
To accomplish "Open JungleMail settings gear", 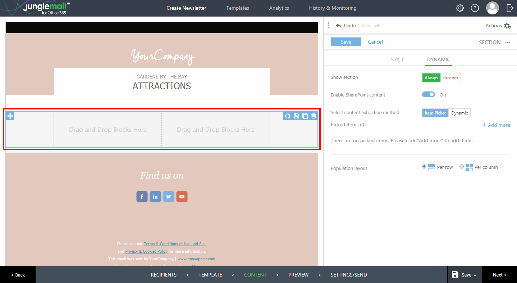I will [459, 8].
